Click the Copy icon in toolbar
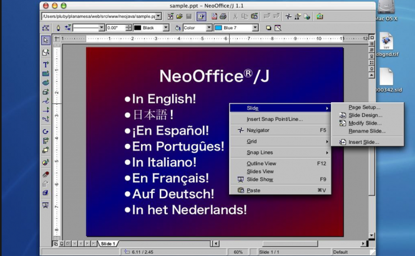Screen dimensions: 415x256 245,16
